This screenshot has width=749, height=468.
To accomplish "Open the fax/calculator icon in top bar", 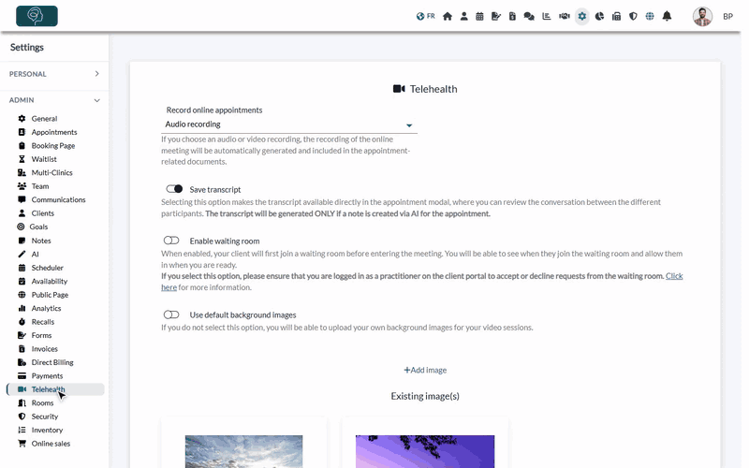I will (x=616, y=16).
